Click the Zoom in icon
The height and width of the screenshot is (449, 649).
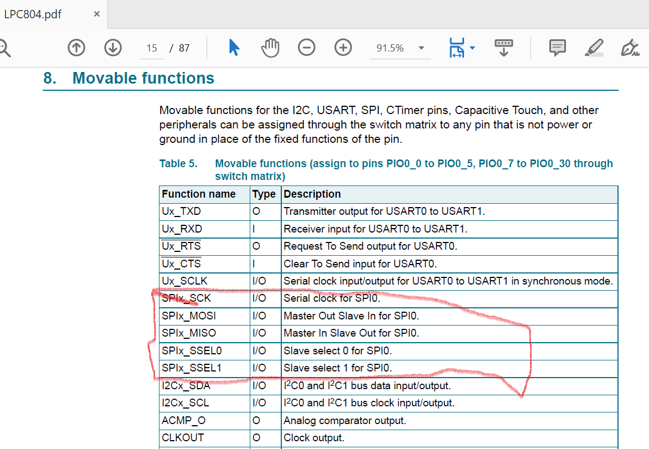(x=343, y=48)
